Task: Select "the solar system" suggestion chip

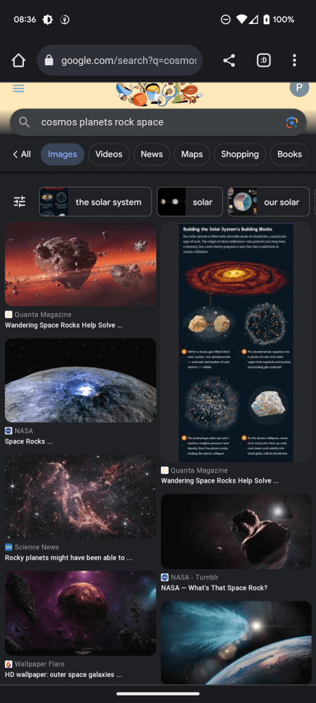Action: pos(95,202)
